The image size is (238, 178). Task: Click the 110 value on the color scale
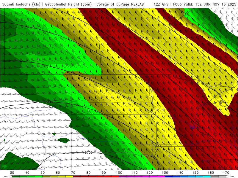134,173
